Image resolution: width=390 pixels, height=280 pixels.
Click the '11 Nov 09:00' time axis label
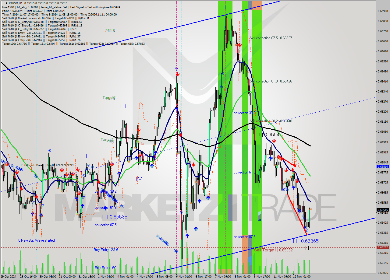[x=282, y=277]
